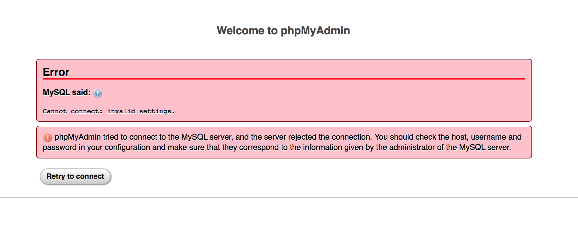Image resolution: width=578 pixels, height=238 pixels.
Task: Click the Retry to connect button
Action: click(x=75, y=176)
